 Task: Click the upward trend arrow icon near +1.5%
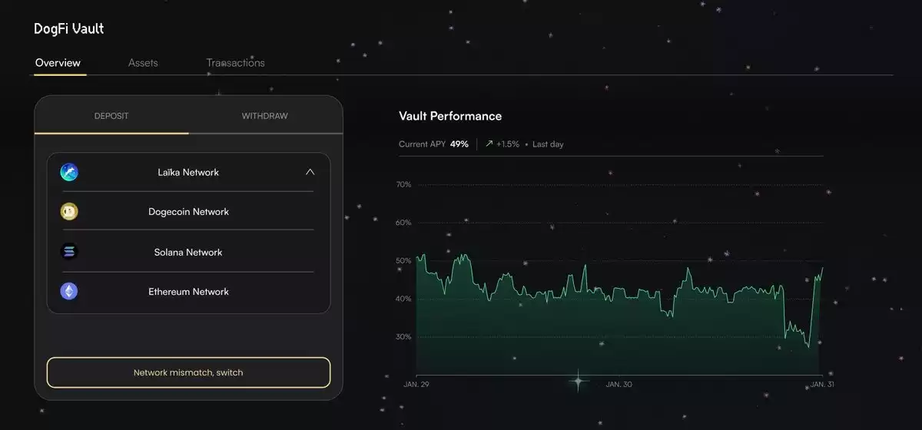point(489,144)
